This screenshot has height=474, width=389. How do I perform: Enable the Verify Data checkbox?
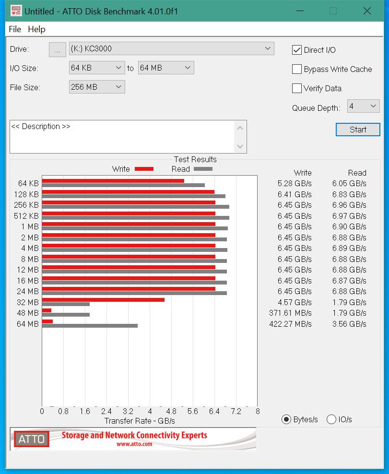coord(297,88)
